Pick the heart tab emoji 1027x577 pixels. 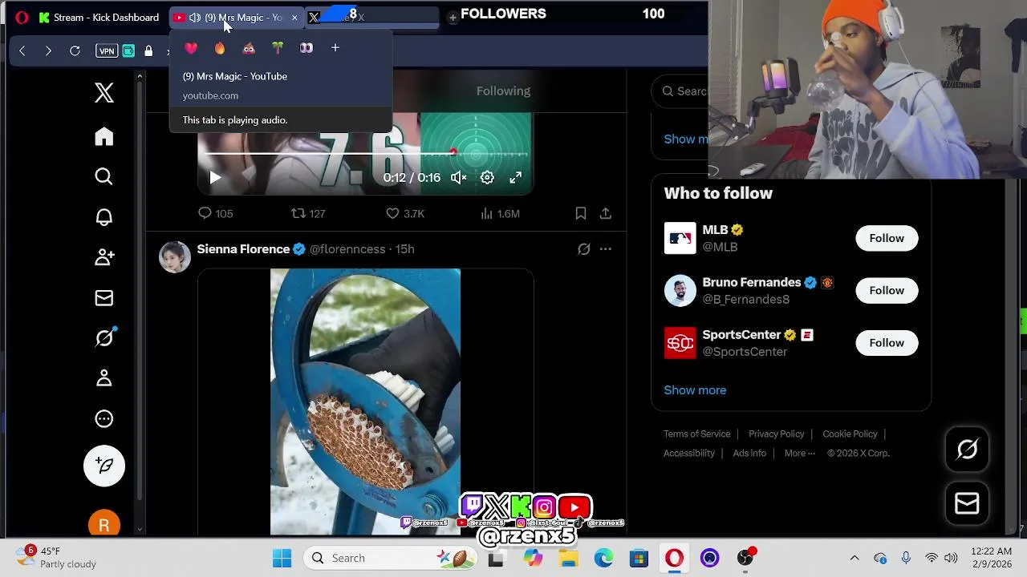coord(191,48)
